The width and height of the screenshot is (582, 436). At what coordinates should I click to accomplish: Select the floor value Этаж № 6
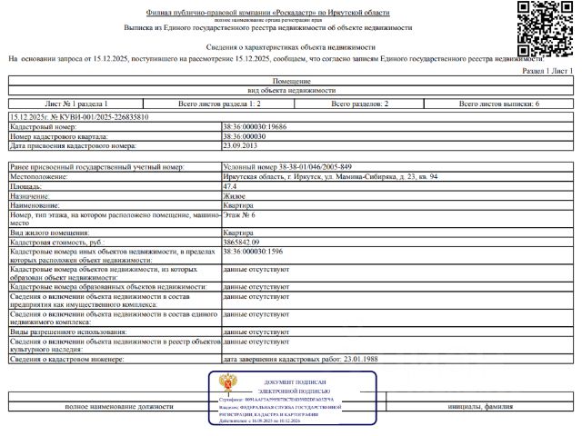pyautogui.click(x=239, y=215)
